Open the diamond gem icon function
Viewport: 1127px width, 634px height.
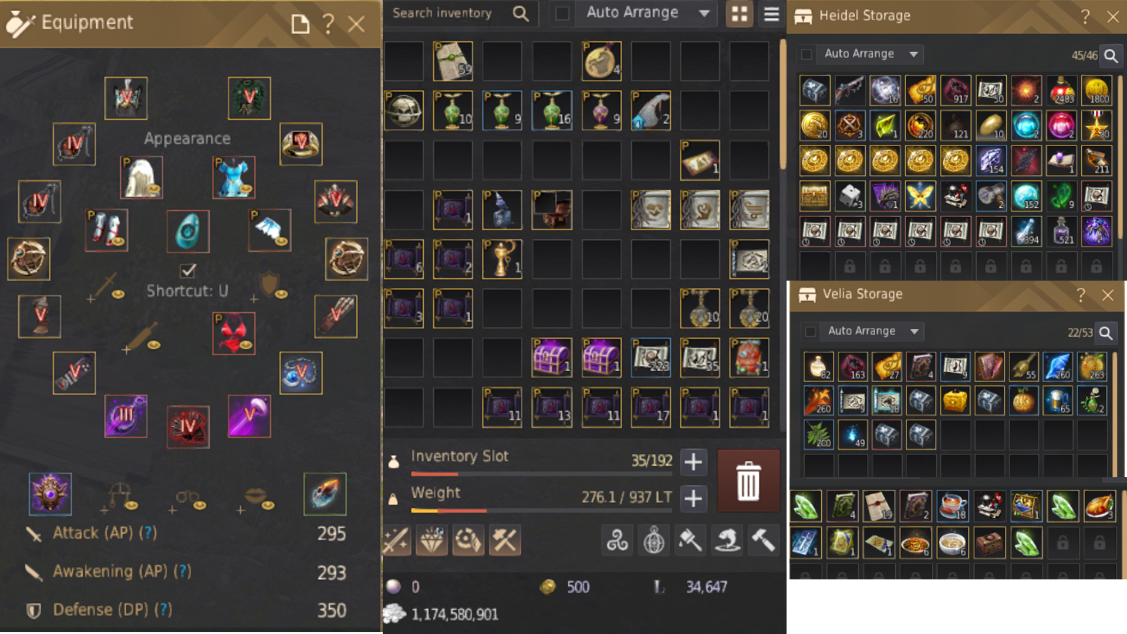[431, 540]
